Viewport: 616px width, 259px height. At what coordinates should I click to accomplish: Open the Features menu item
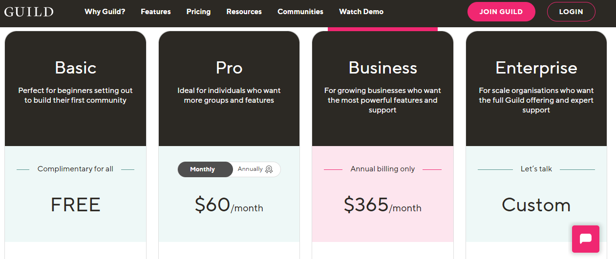(156, 12)
